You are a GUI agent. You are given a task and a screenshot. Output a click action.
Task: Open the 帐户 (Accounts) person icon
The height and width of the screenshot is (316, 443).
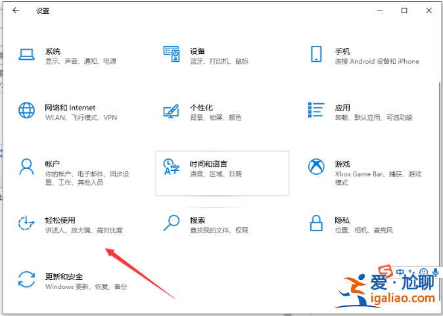pyautogui.click(x=26, y=167)
